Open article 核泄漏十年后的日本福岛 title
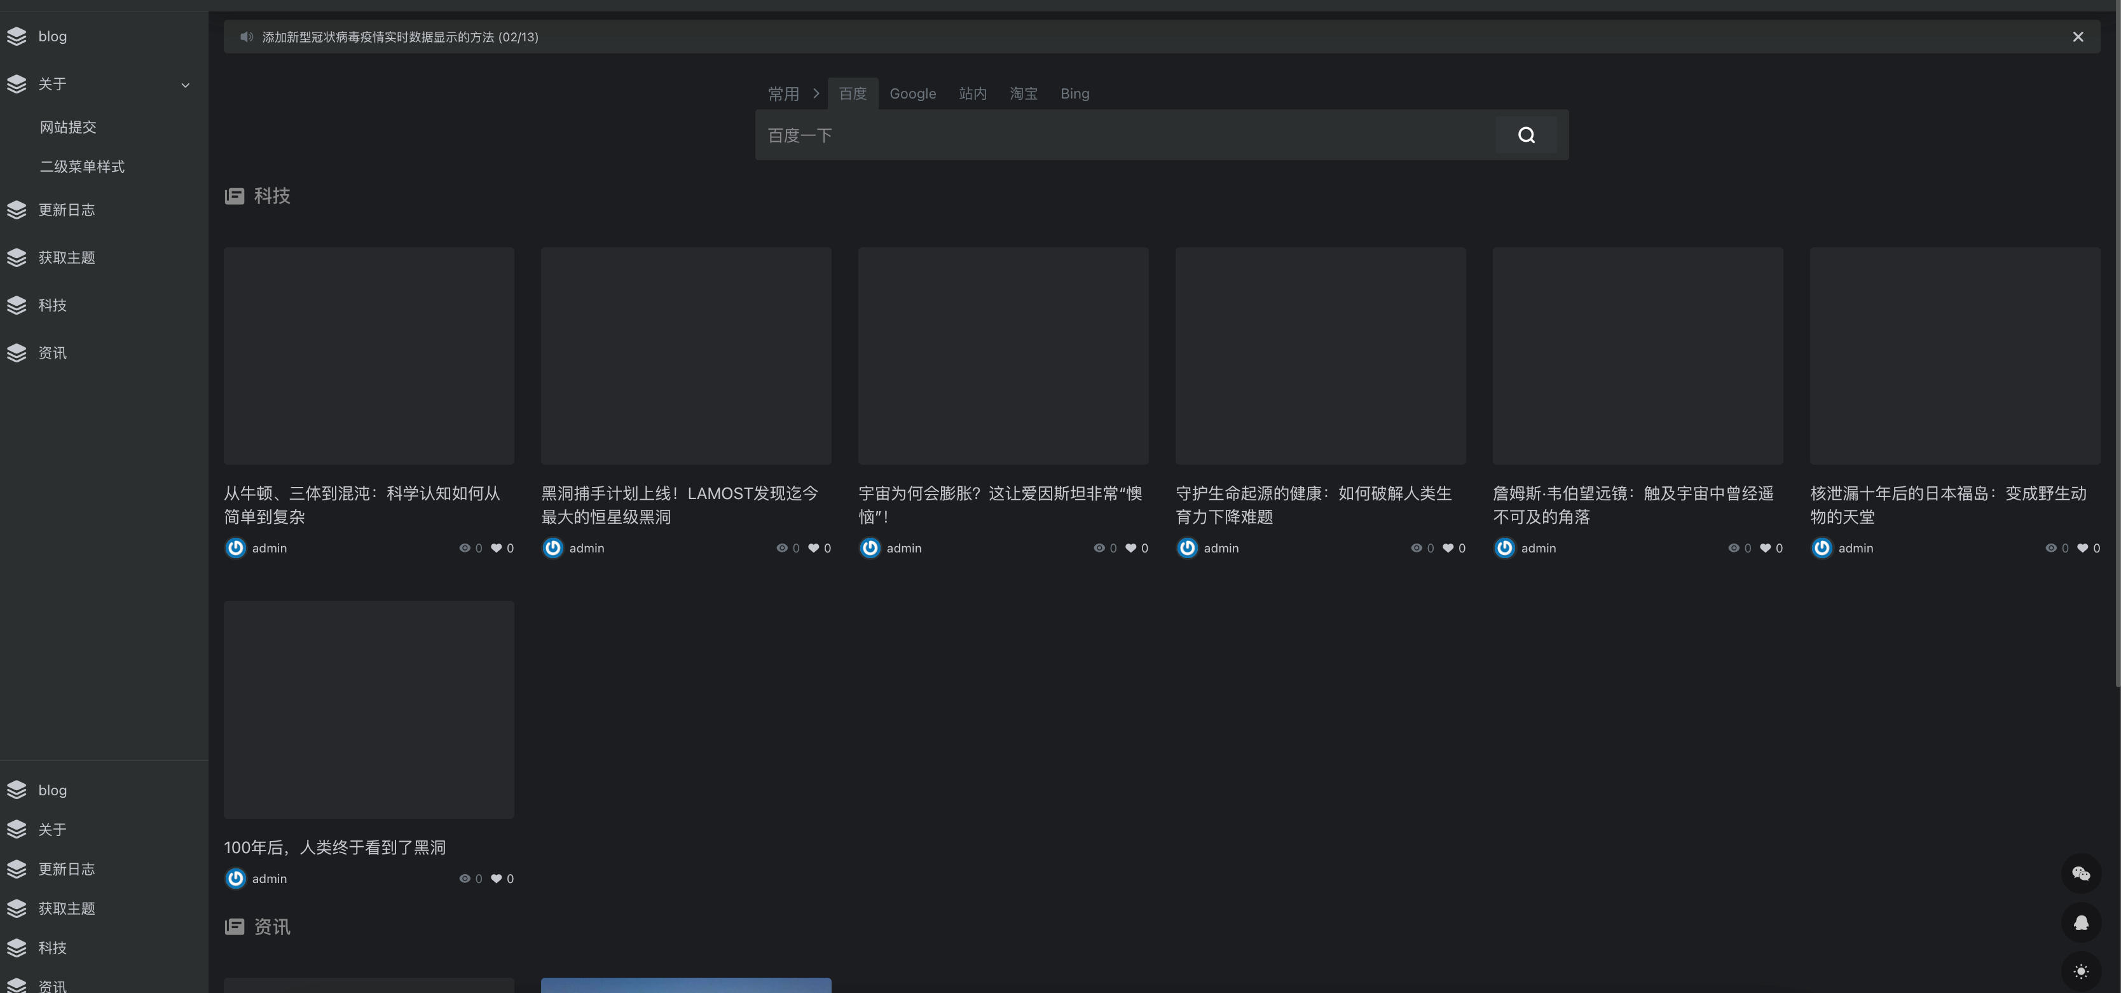Viewport: 2121px width, 993px height. [1948, 505]
